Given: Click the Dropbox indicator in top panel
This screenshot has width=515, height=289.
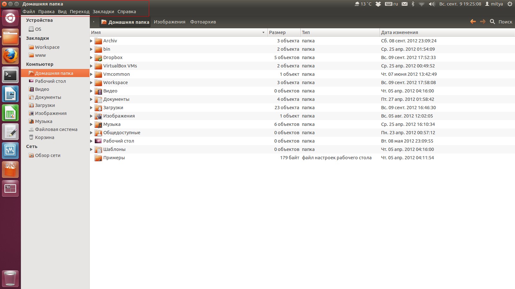Looking at the screenshot, I should (x=378, y=4).
